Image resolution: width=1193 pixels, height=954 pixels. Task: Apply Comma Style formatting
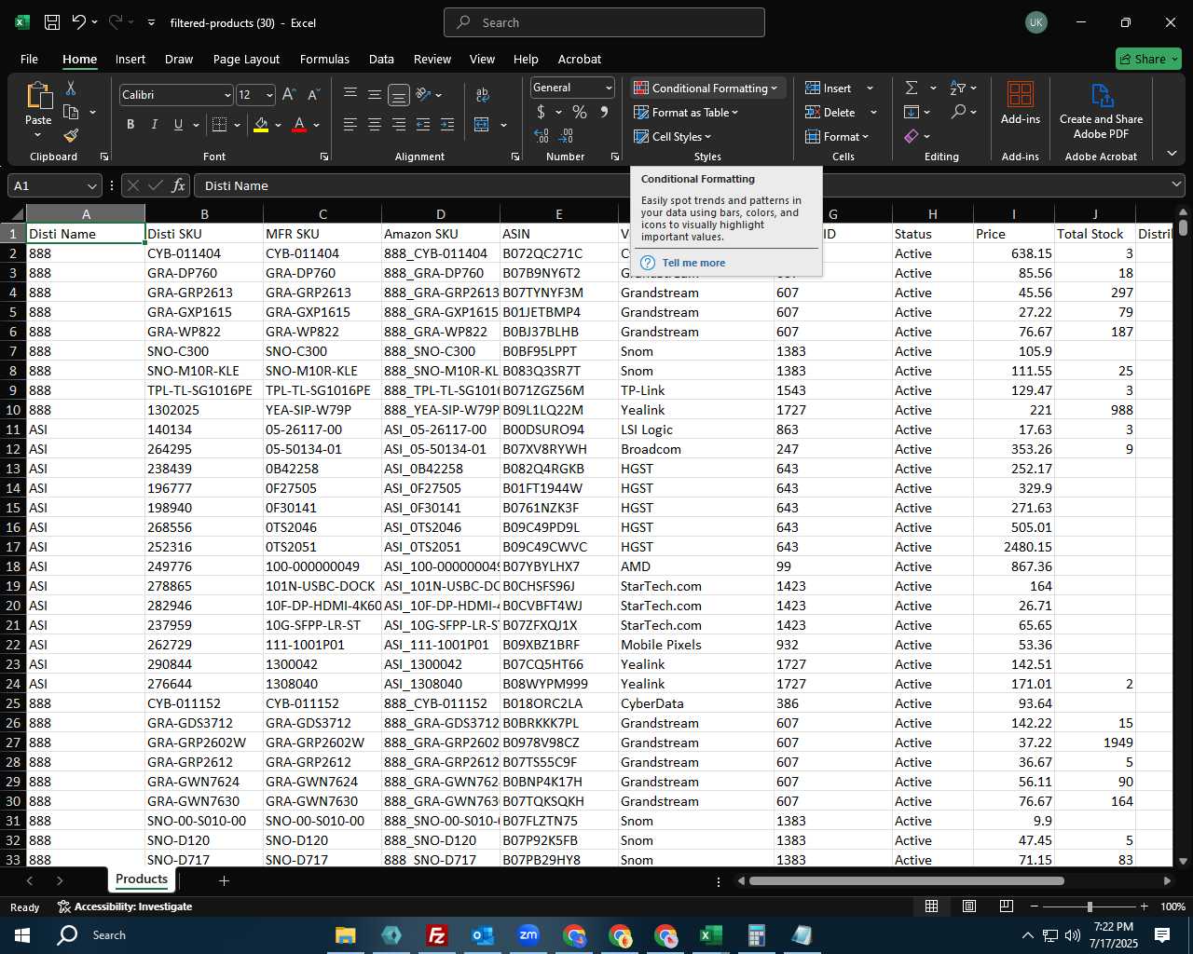604,113
